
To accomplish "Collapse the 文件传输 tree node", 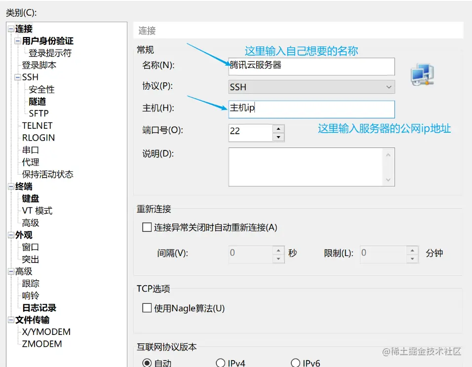I will click(11, 320).
